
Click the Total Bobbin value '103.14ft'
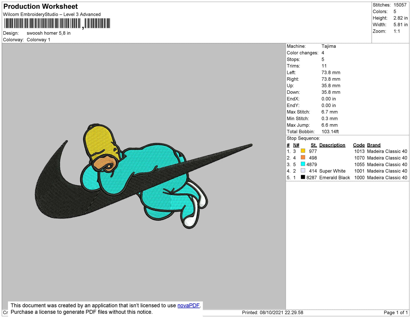click(330, 132)
